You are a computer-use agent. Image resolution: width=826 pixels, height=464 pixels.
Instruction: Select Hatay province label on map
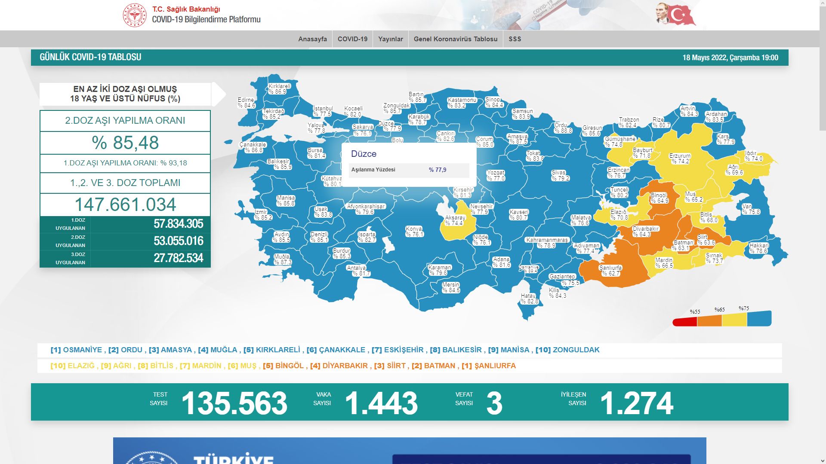point(529,299)
